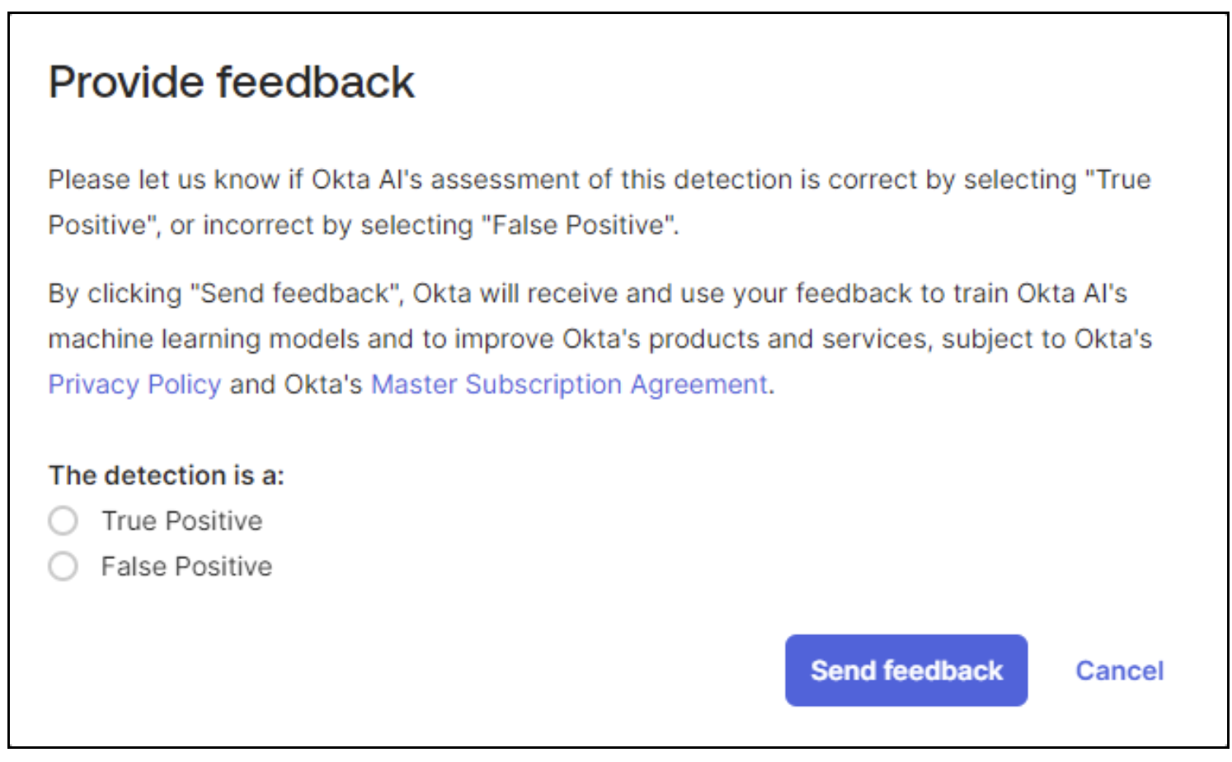
Task: Choose False Positive under detection options
Action: point(63,567)
